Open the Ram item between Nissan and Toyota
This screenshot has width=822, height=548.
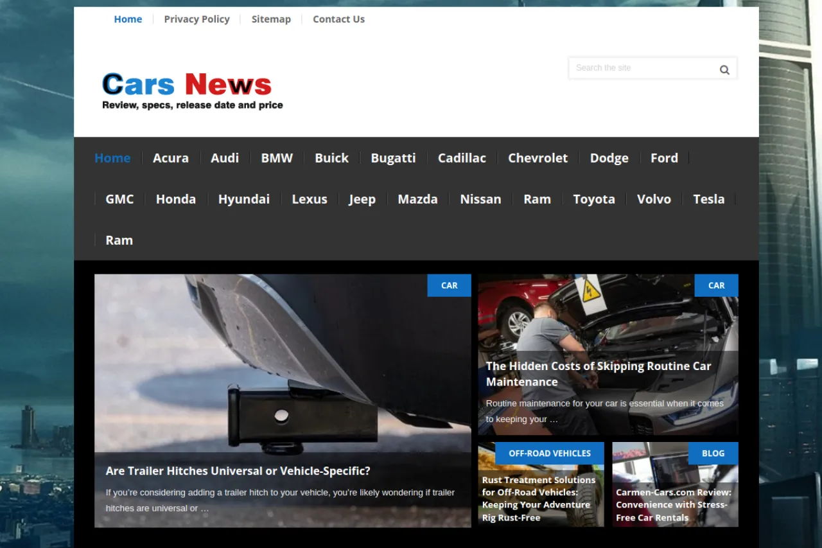537,199
